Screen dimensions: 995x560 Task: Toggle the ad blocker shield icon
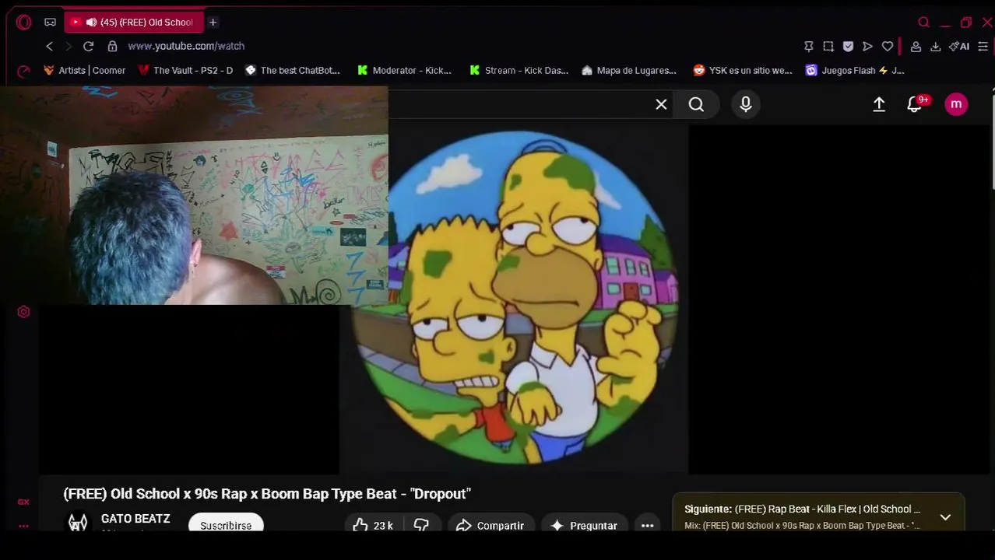click(x=848, y=47)
